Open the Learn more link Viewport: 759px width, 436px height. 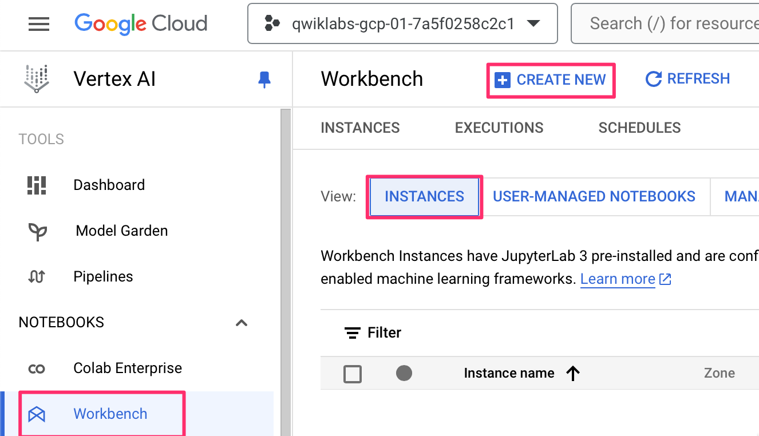(x=618, y=279)
